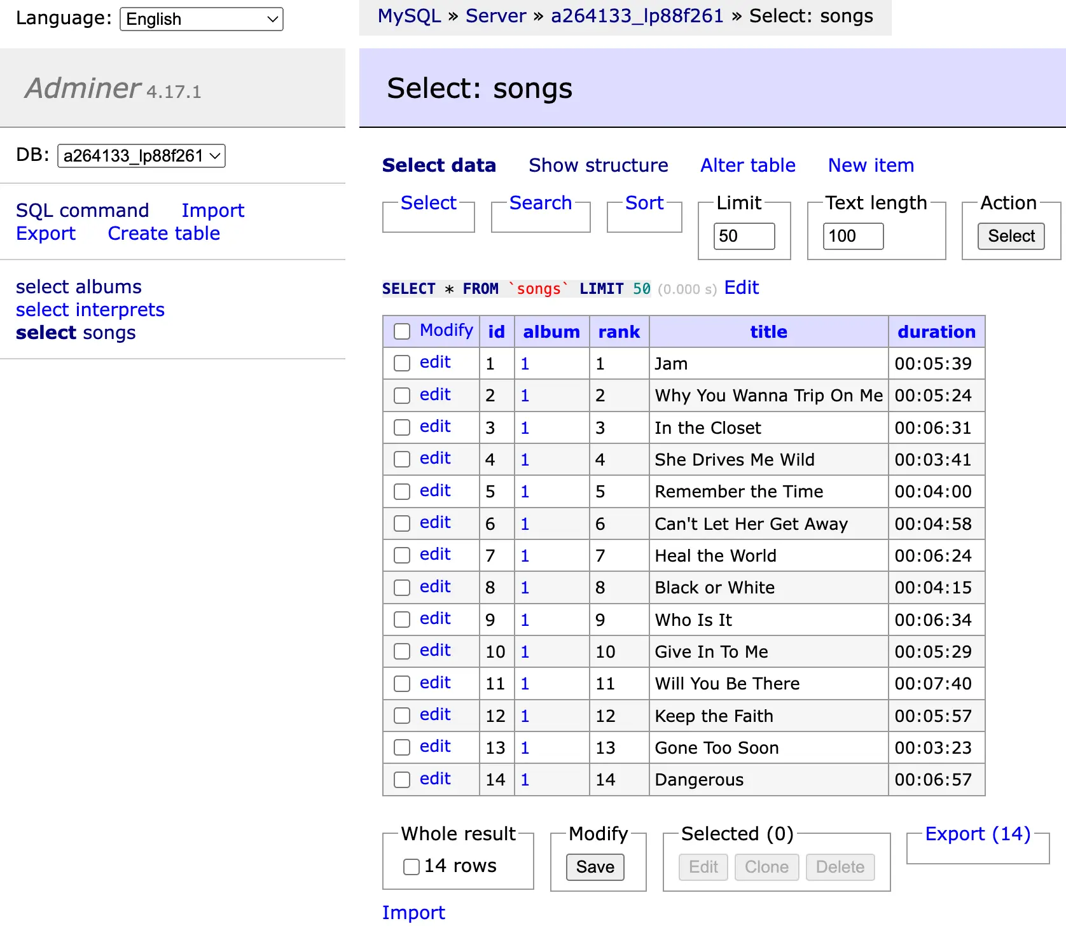Viewport: 1066px width, 935px height.
Task: Click the Save button under Modify
Action: point(595,867)
